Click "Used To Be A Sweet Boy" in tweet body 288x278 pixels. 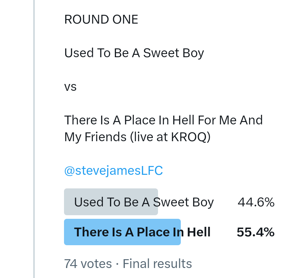tap(134, 53)
